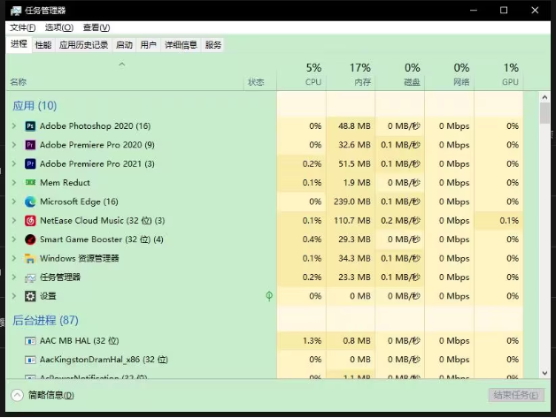The height and width of the screenshot is (418, 556).
Task: Expand the 设置 process row
Action: pos(14,296)
